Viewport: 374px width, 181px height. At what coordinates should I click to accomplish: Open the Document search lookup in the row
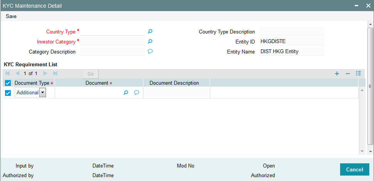click(126, 93)
